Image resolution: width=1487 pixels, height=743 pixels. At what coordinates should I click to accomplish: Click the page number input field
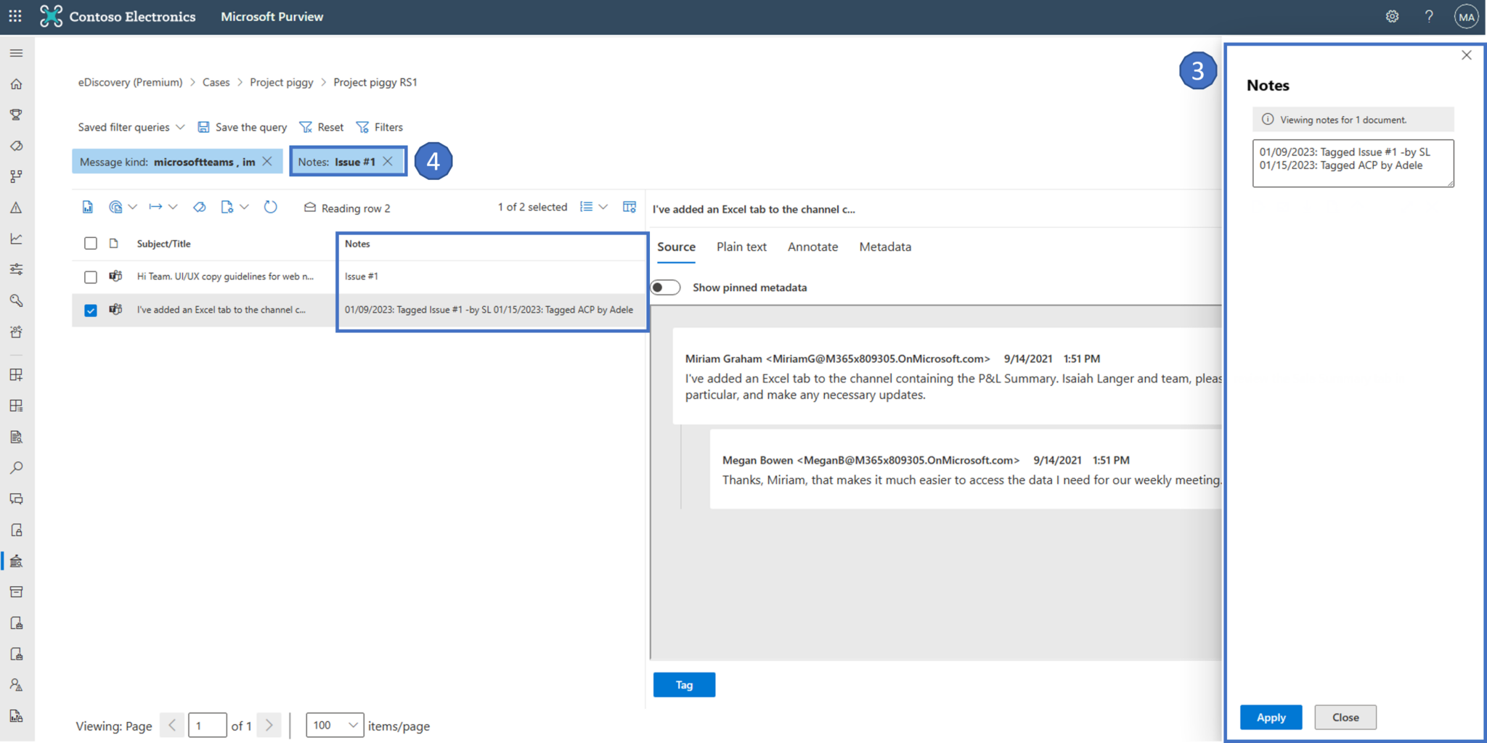pos(208,725)
